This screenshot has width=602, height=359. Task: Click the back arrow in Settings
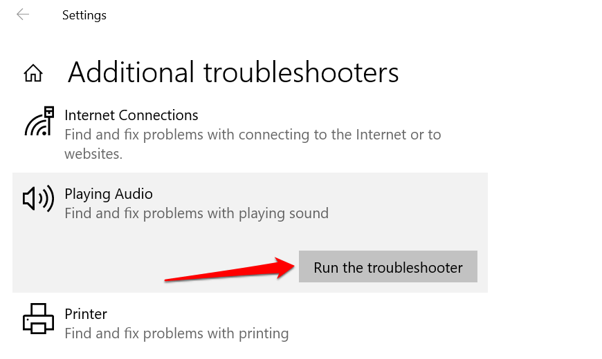23,14
